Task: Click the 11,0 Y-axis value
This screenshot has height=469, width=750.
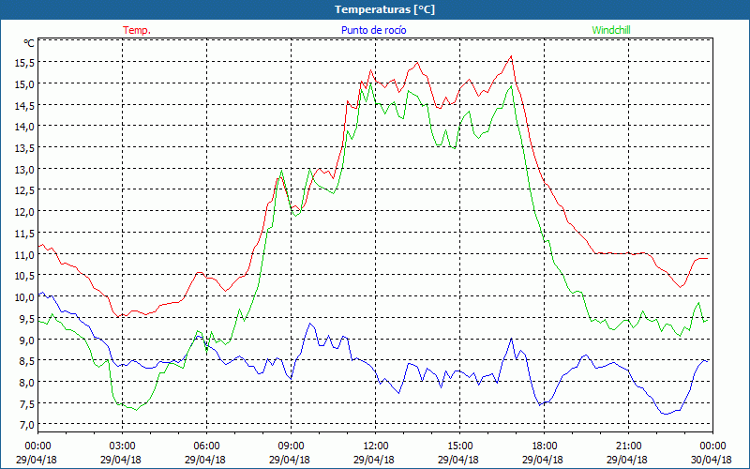Action: pos(24,254)
